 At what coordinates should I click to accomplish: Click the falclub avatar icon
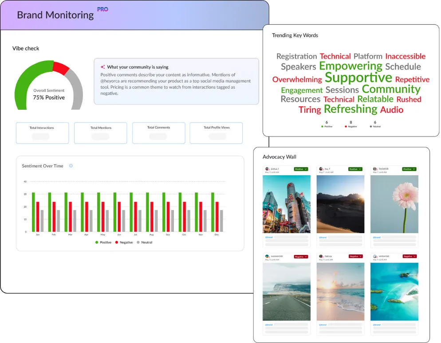click(x=320, y=257)
